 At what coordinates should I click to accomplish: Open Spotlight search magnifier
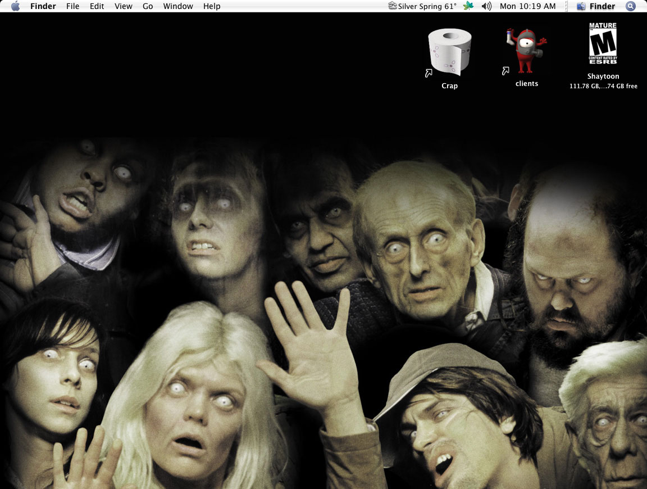(630, 6)
